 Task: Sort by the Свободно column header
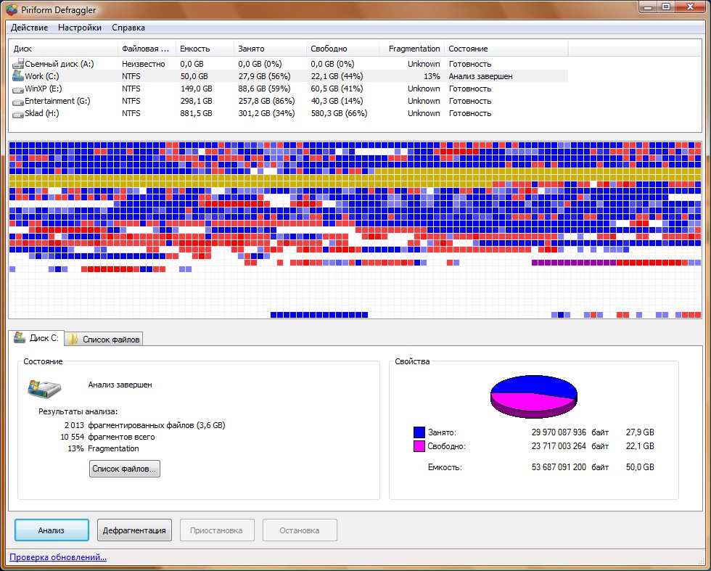[342, 49]
